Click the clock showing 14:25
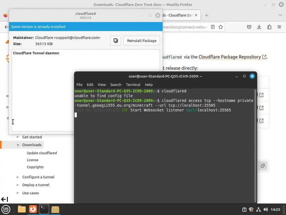286x215 pixels. click(x=275, y=209)
